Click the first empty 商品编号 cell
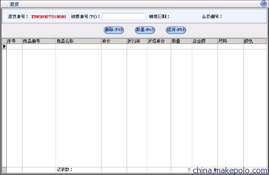The width and height of the screenshot is (269, 175). coord(39,47)
